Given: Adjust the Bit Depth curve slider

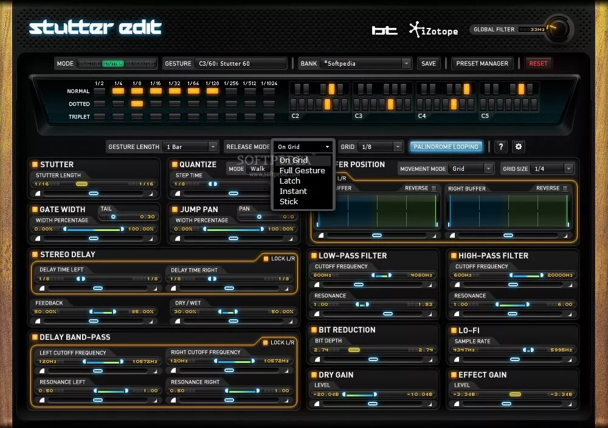Looking at the screenshot, I should tap(373, 359).
